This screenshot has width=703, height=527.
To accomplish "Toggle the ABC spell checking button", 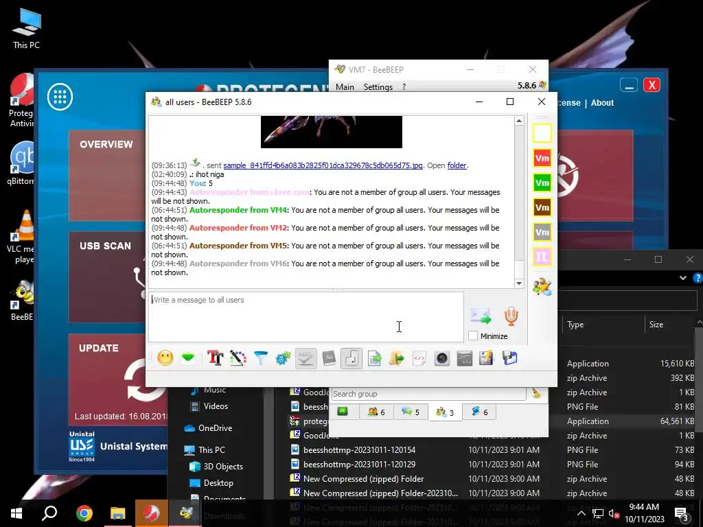I will click(306, 358).
